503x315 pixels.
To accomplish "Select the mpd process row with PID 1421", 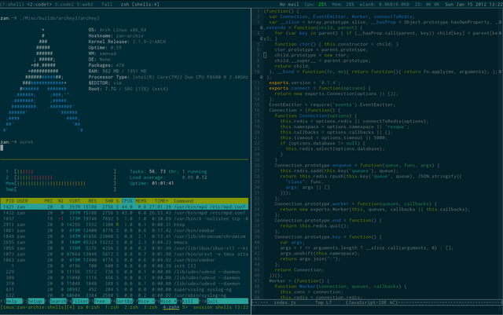I will 124,207.
